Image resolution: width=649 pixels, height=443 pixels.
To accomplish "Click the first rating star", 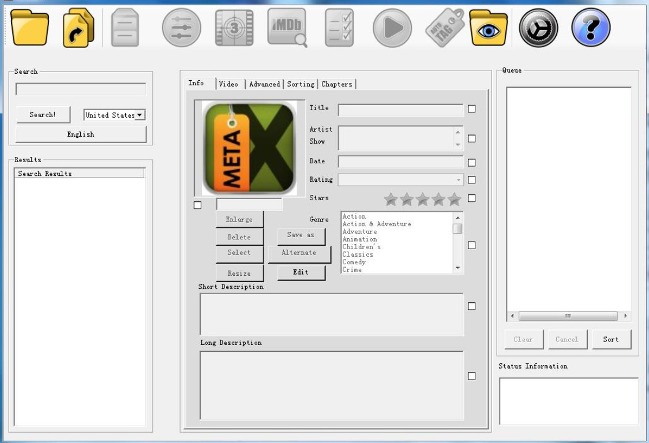I will pos(391,199).
